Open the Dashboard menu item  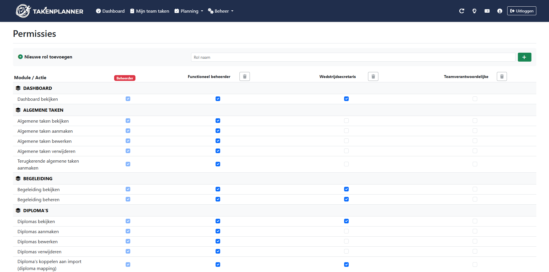pos(110,11)
